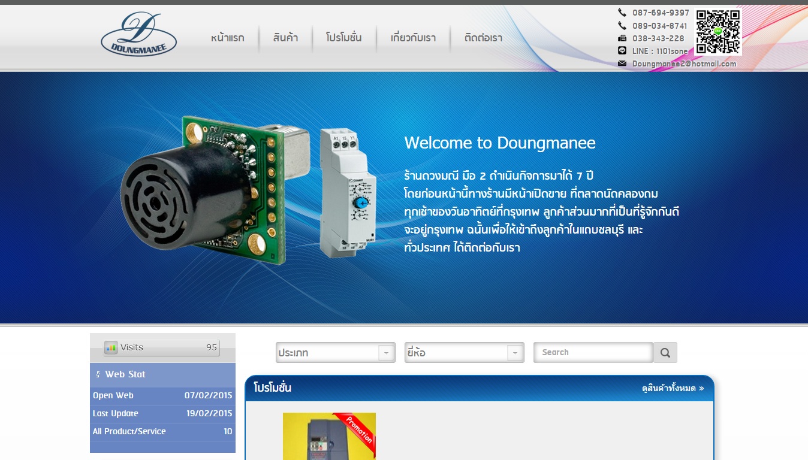Open the ยี่ห้อ brand dropdown
This screenshot has height=460, width=808.
tap(464, 353)
